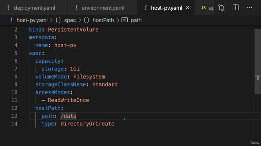Click the braces icon before spec breadcrumb
261x146 pixels.
tap(58, 20)
